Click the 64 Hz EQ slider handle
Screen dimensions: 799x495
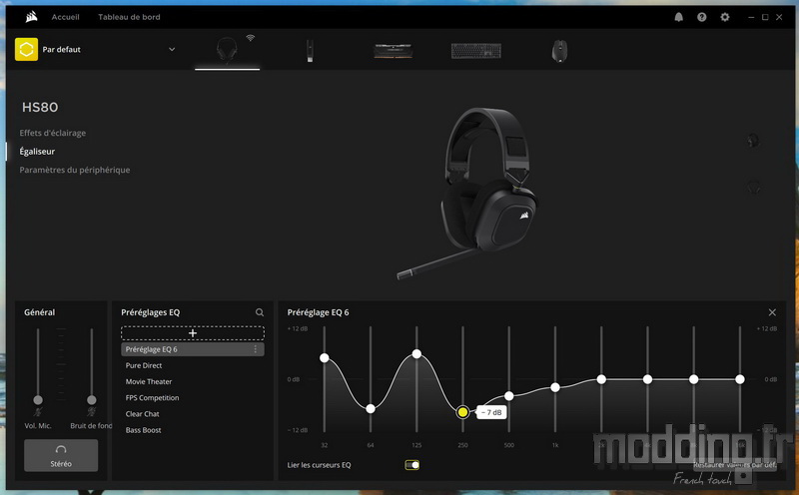click(x=371, y=408)
